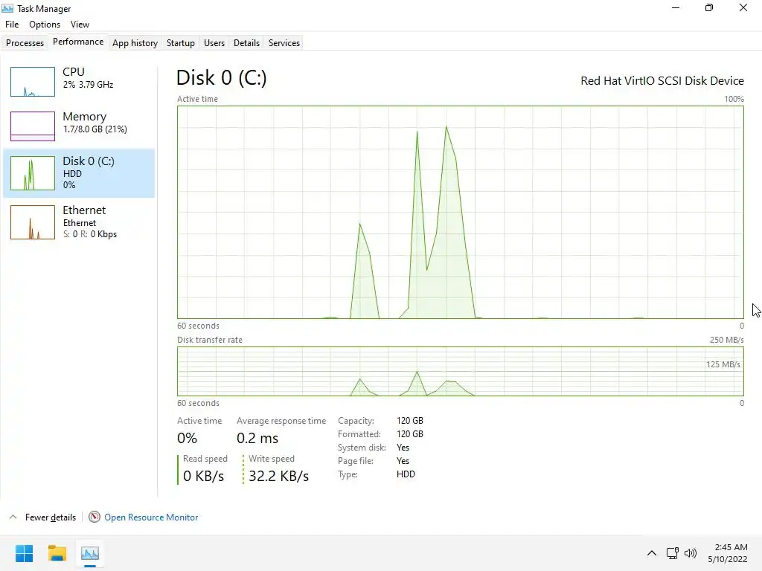Viewport: 762px width, 571px height.
Task: Click the CPU 2% 3.79 GHz label
Action: click(88, 77)
